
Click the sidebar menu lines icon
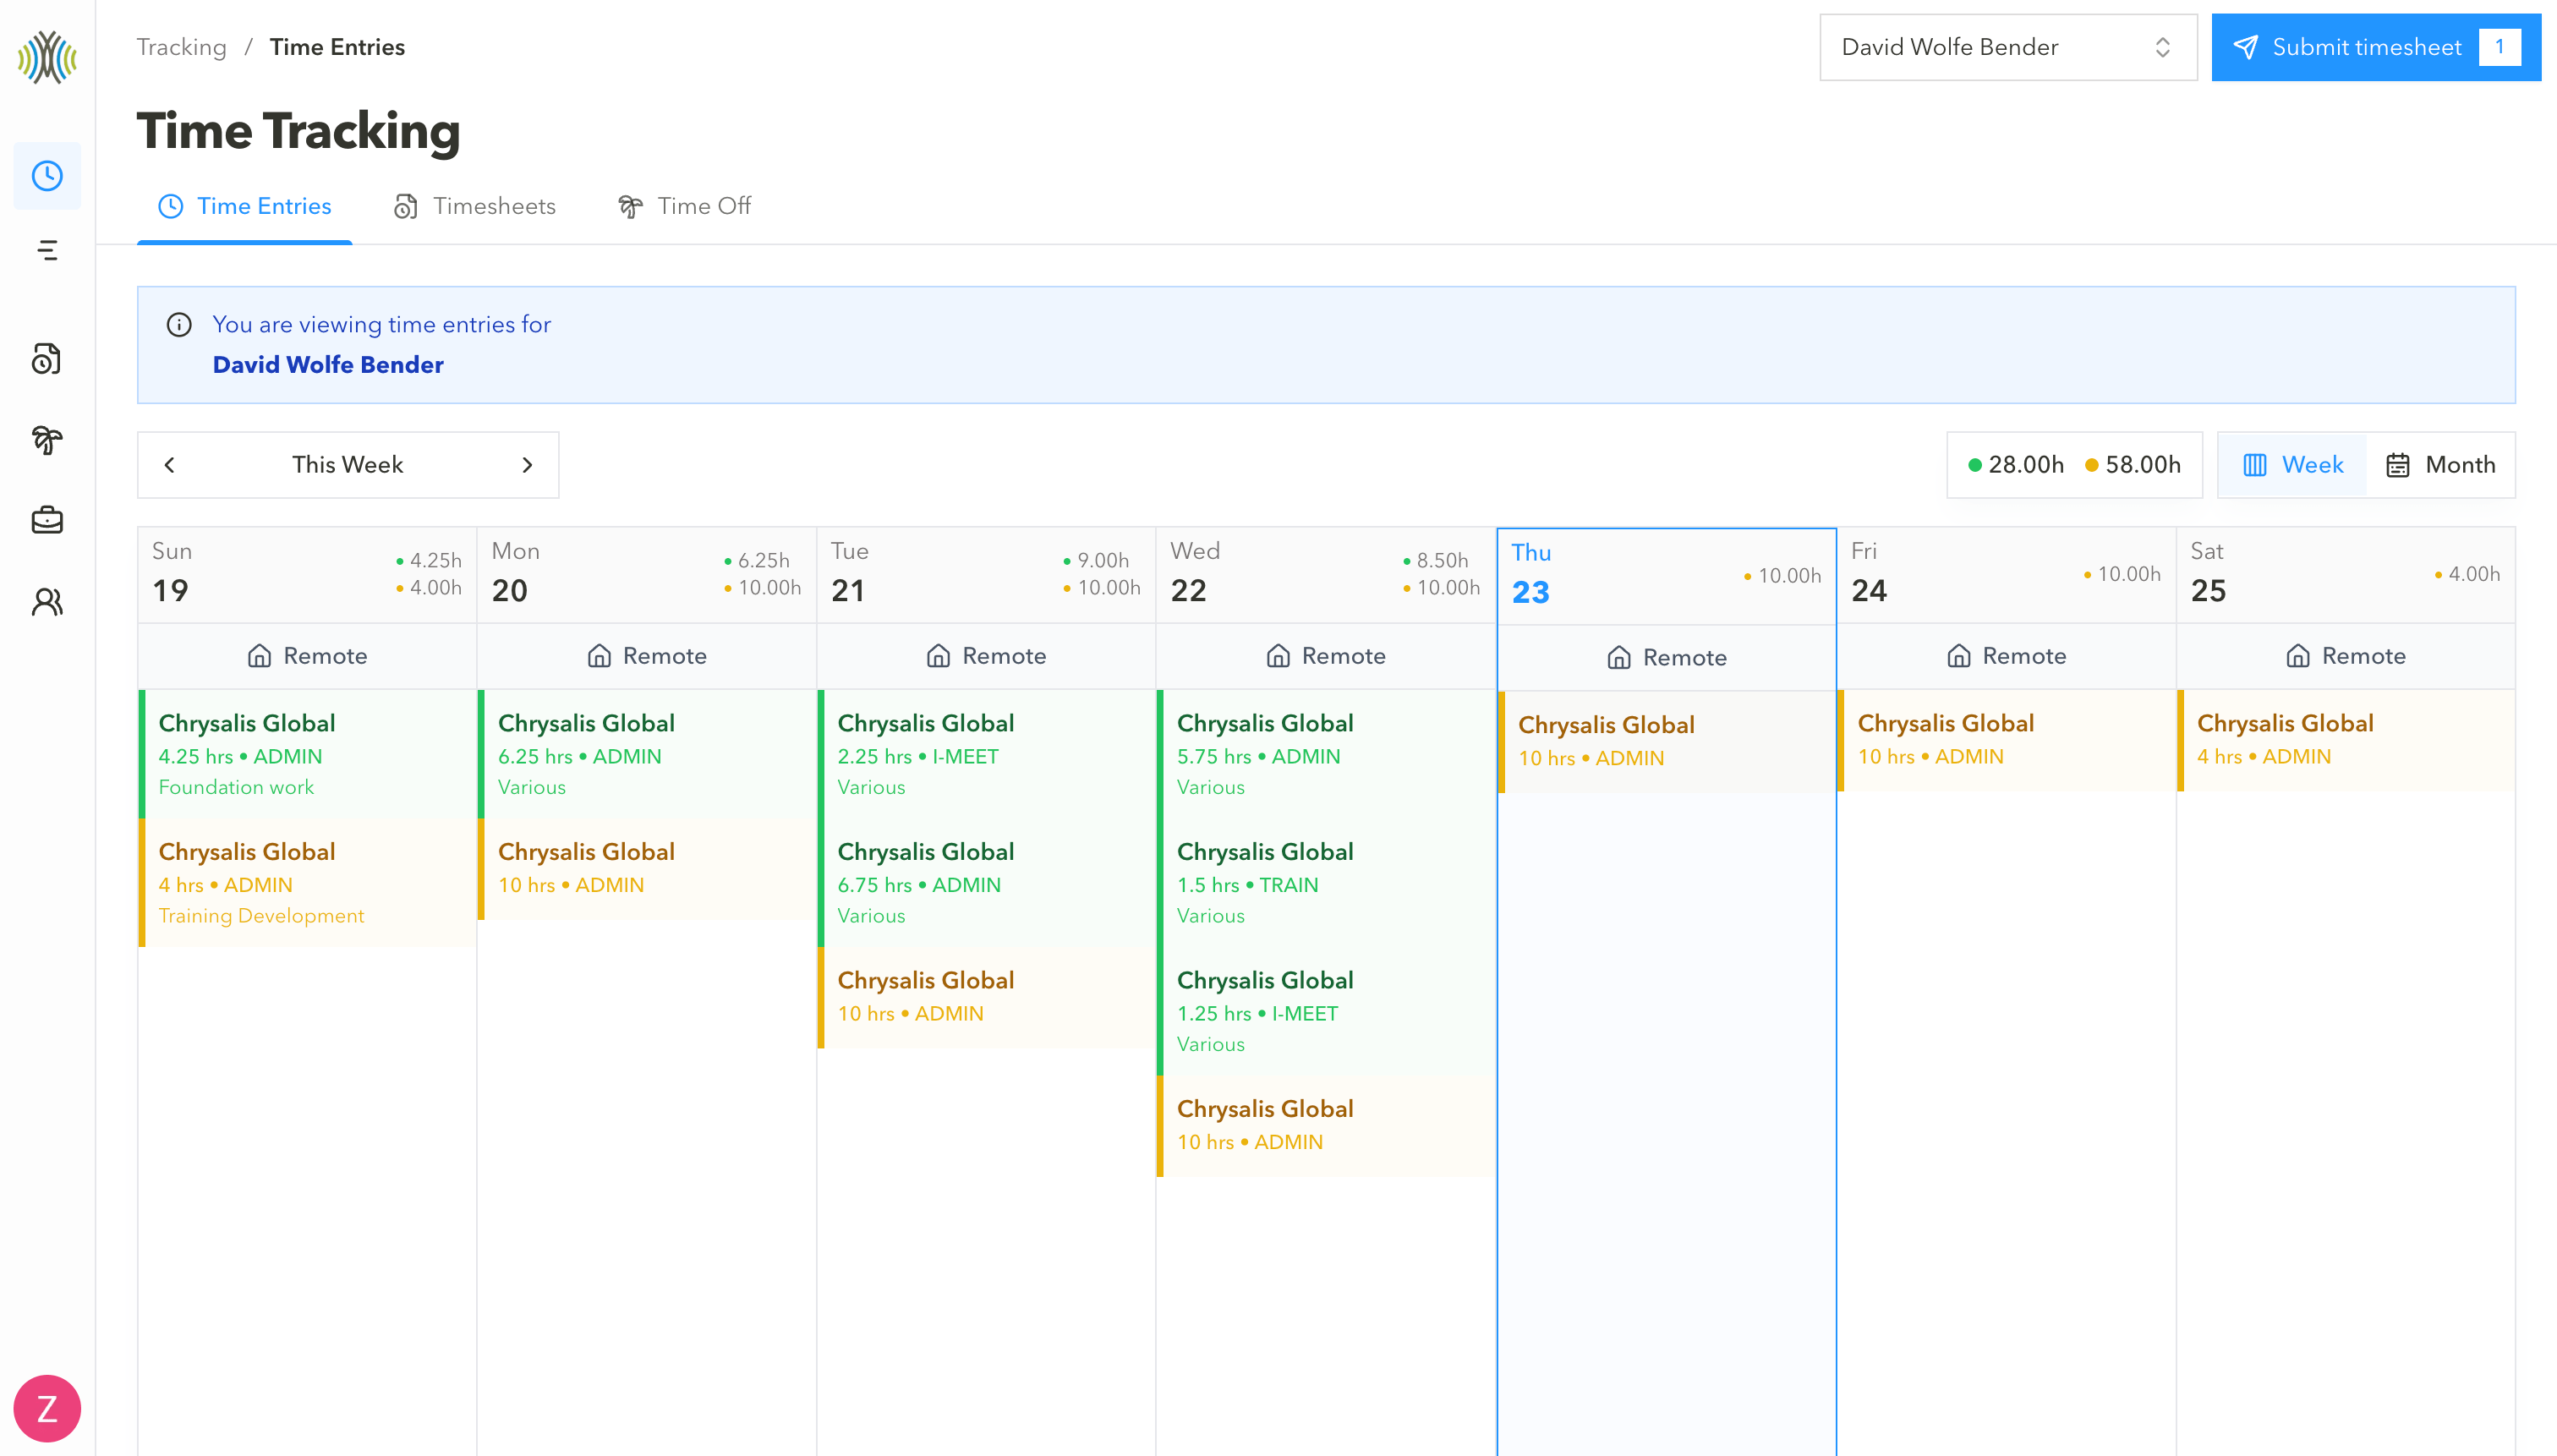[47, 250]
